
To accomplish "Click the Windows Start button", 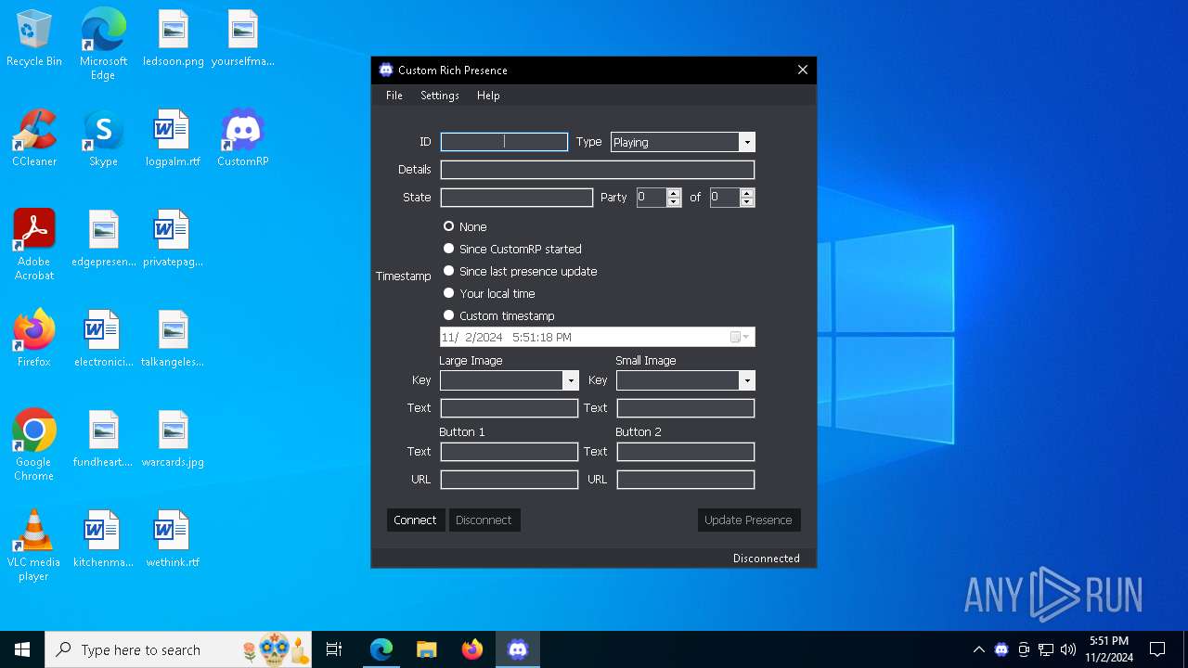I will click(22, 649).
